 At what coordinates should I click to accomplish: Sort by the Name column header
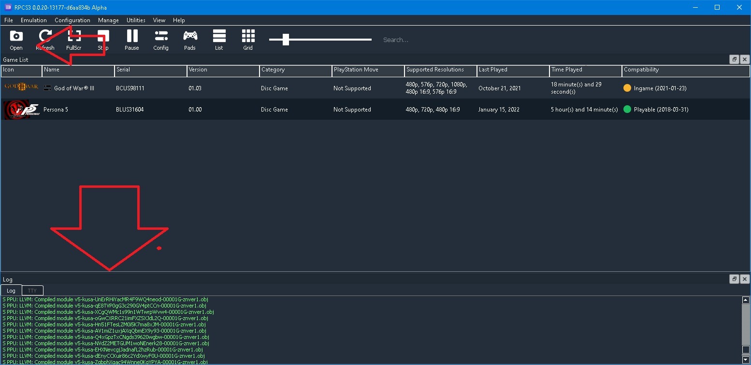point(78,70)
